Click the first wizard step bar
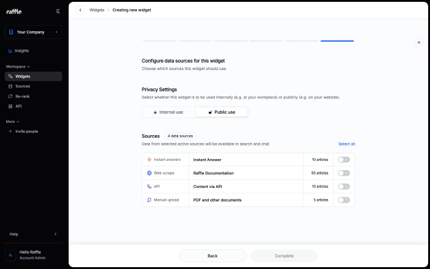Screen dimensions: 430x269 159,41
